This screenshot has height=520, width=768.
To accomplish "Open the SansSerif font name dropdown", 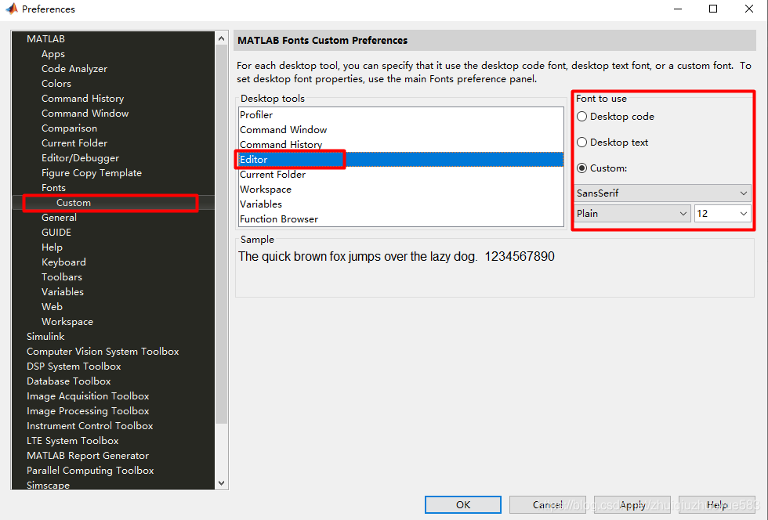I will pyautogui.click(x=662, y=193).
